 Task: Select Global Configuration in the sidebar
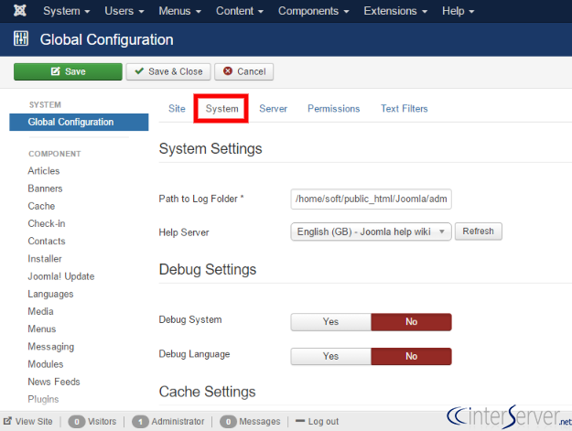point(79,122)
